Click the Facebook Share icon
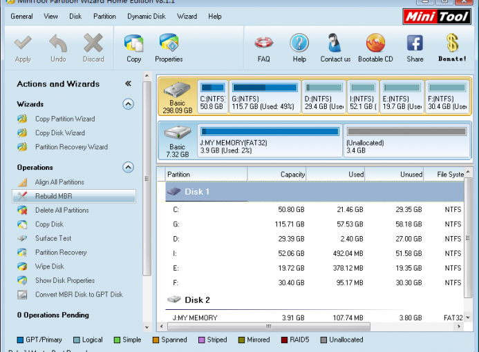 [x=415, y=43]
